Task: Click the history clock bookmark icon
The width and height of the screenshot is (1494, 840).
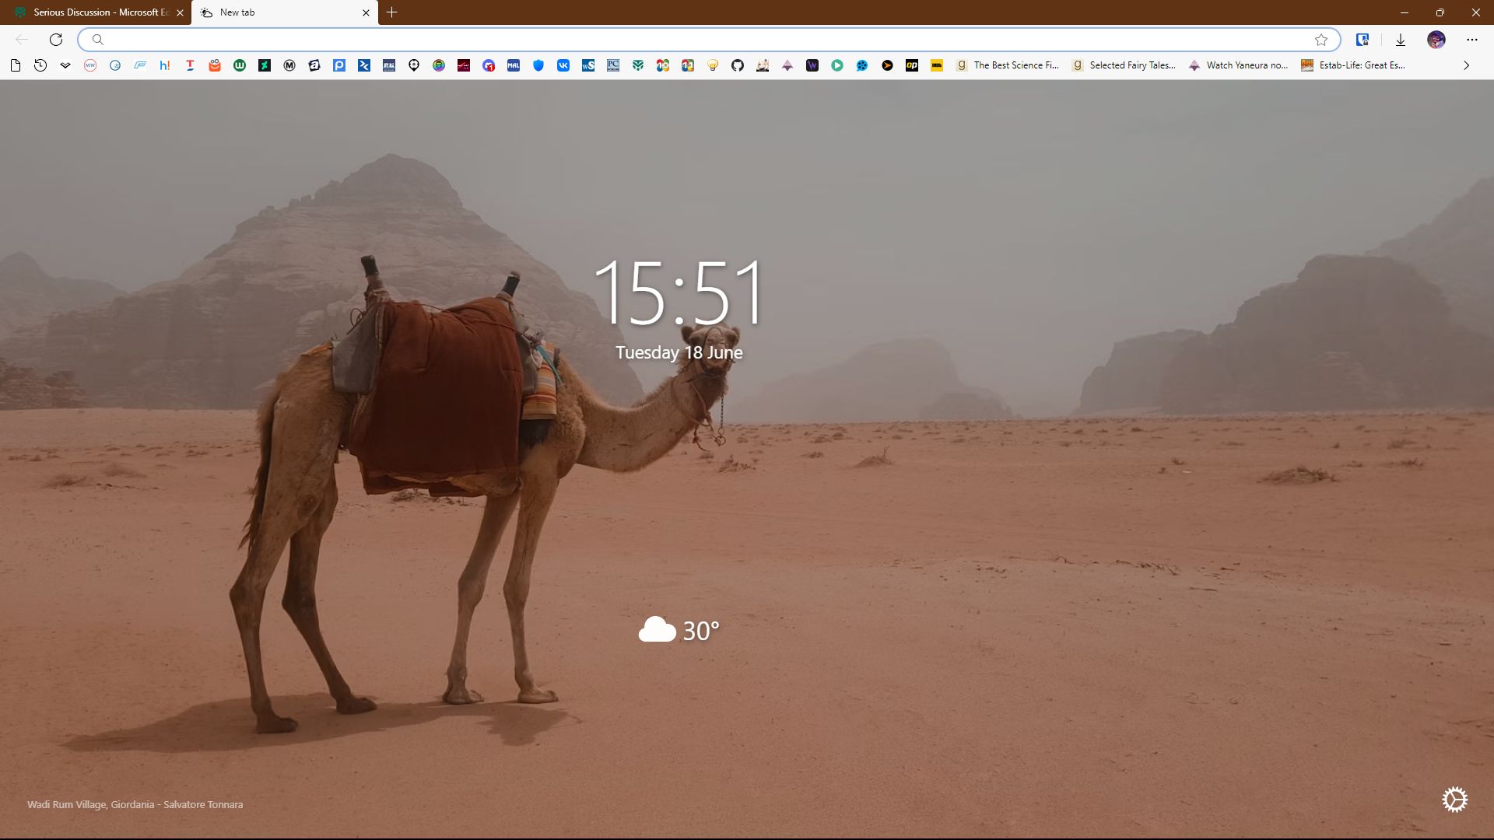Action: pos(40,65)
